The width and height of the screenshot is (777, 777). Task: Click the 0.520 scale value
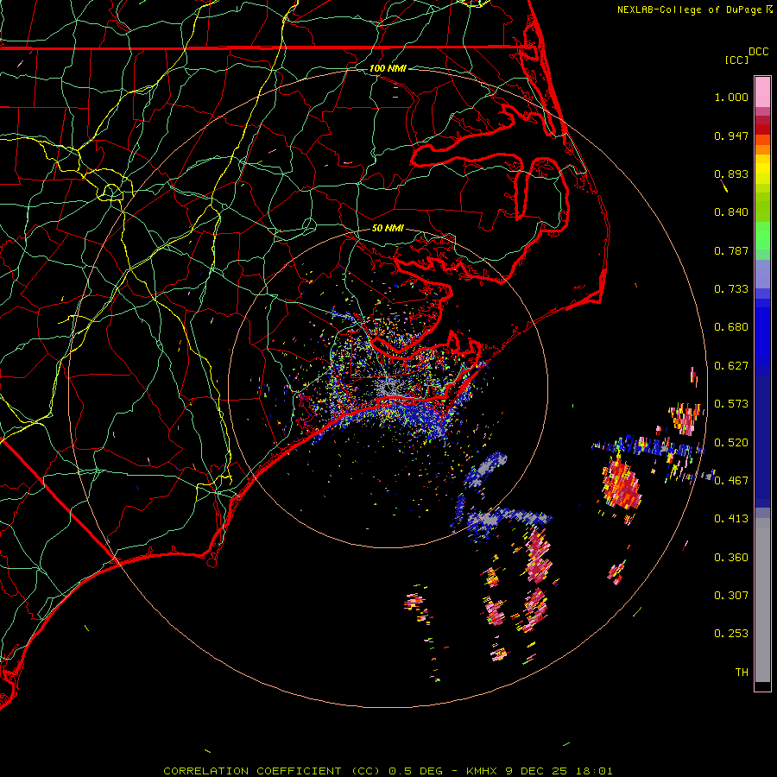click(x=731, y=443)
